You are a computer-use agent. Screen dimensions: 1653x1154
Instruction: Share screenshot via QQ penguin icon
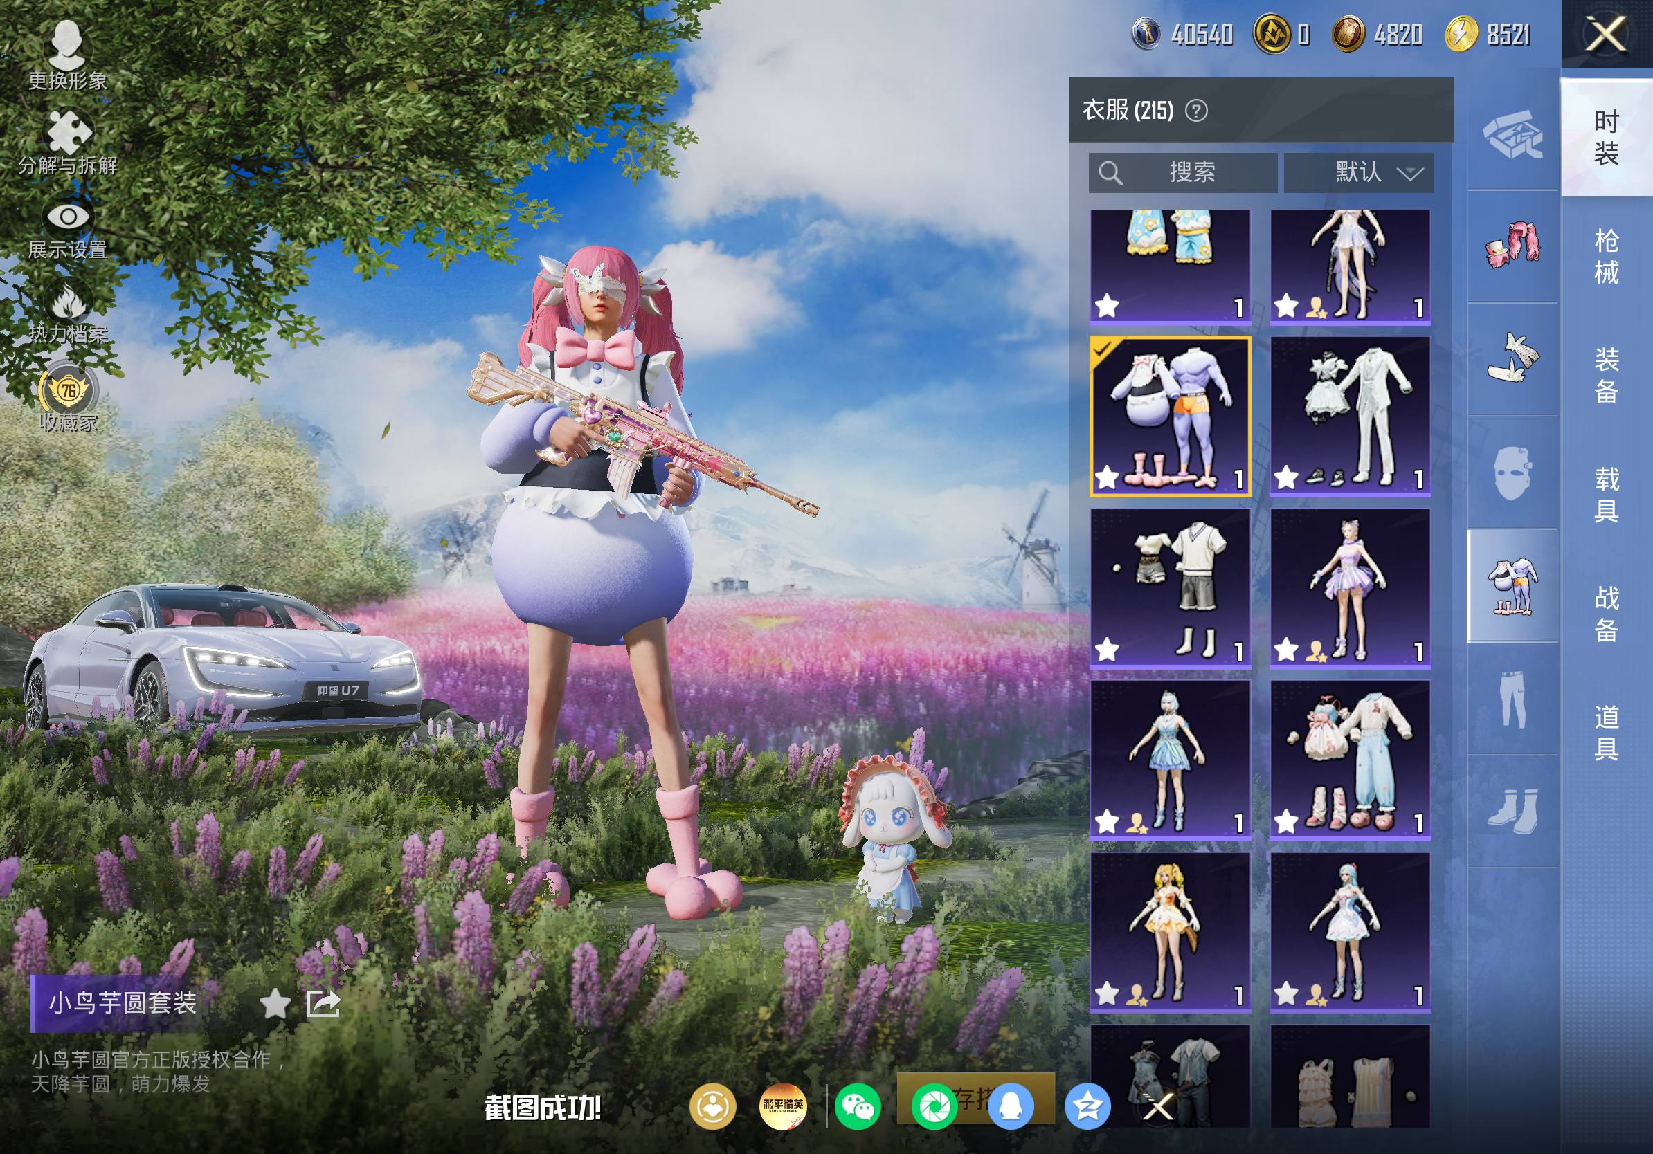1011,1106
